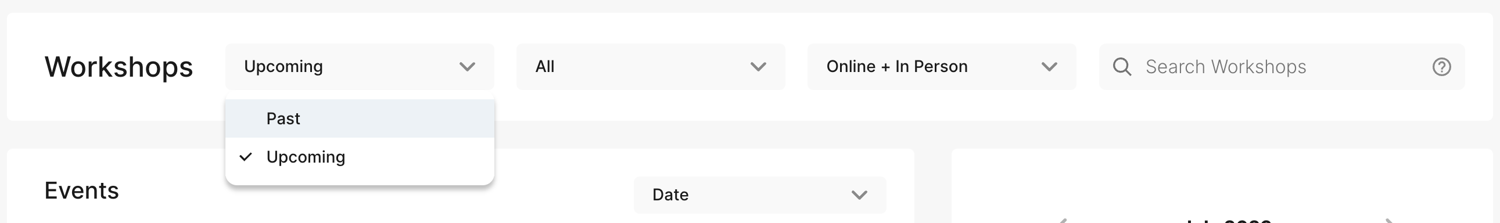1500x223 pixels.
Task: Click the chevron arrow on All dropdown
Action: [758, 67]
